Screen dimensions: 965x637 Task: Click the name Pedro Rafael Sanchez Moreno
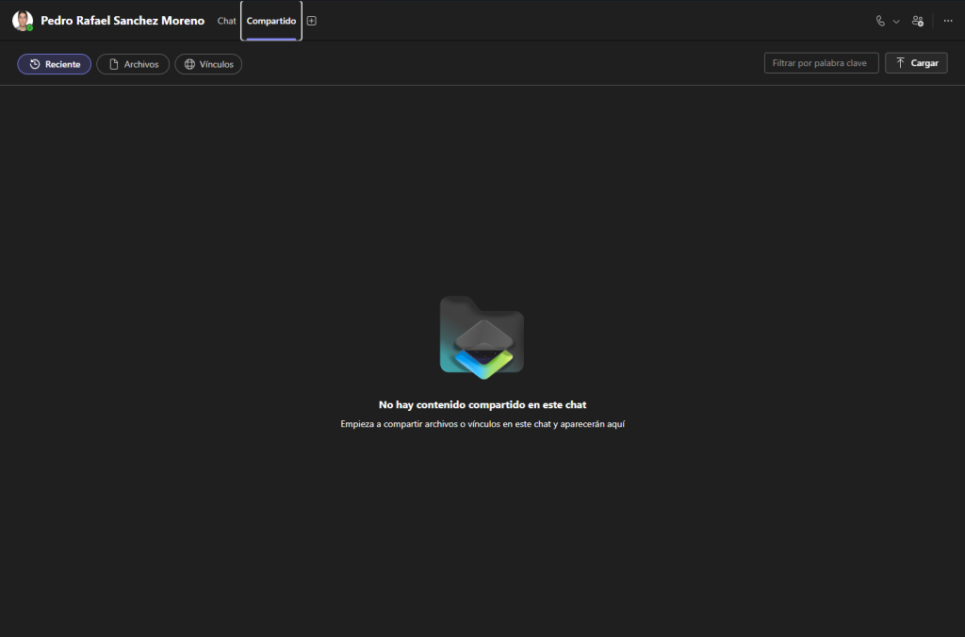click(123, 21)
